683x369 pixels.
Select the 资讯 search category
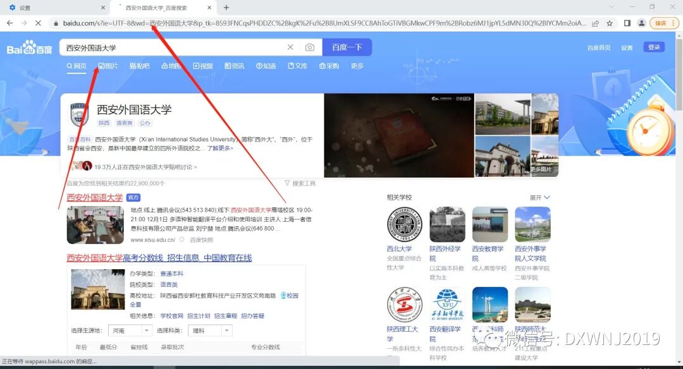(235, 66)
